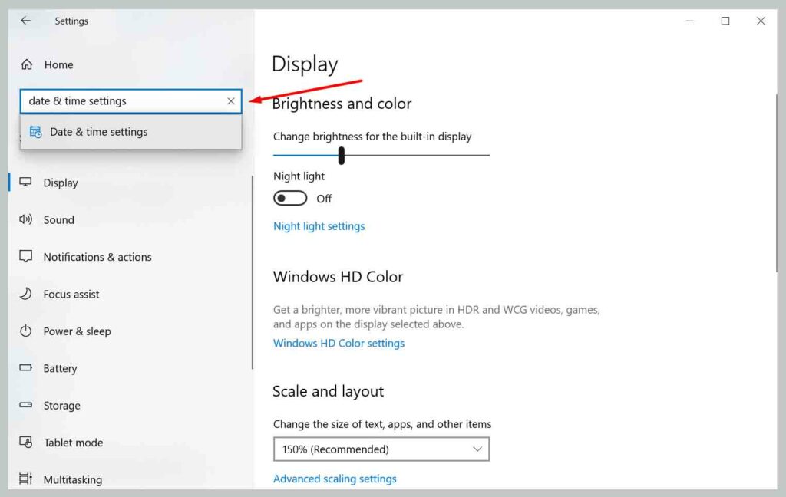The width and height of the screenshot is (786, 497).
Task: Open the Night light settings link
Action: click(x=319, y=226)
